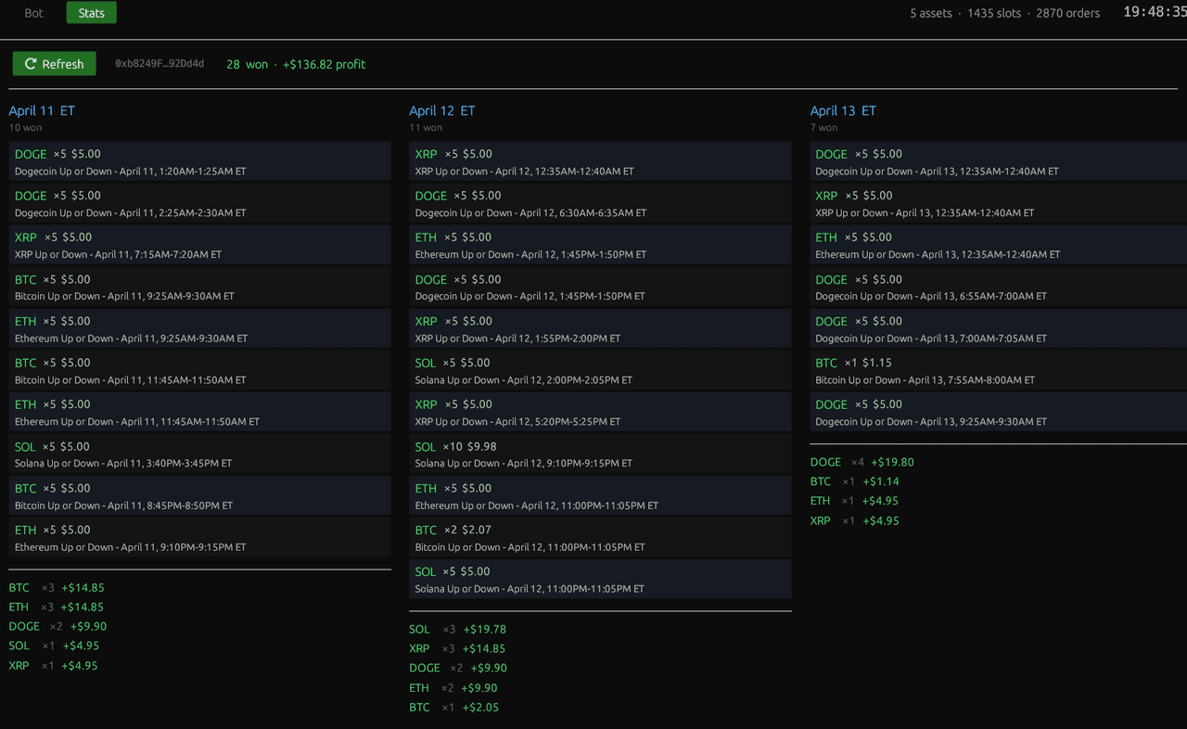1187x729 pixels.
Task: Select the Solana 11:00PM order under April 12
Action: (x=600, y=579)
